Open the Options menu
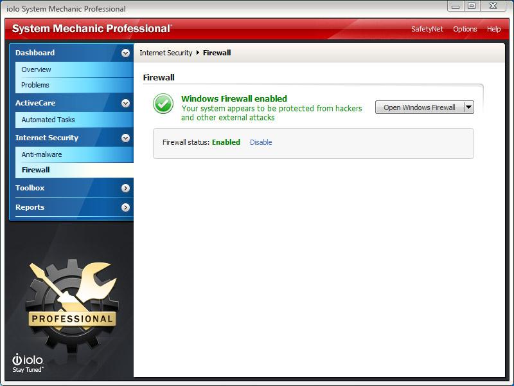Screen dimensions: 514x386 pos(465,29)
